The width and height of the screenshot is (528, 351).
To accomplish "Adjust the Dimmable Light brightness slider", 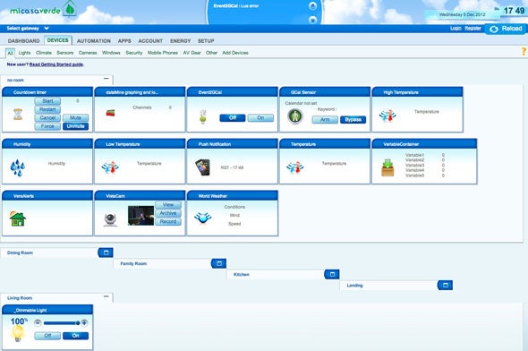I will tap(62, 323).
